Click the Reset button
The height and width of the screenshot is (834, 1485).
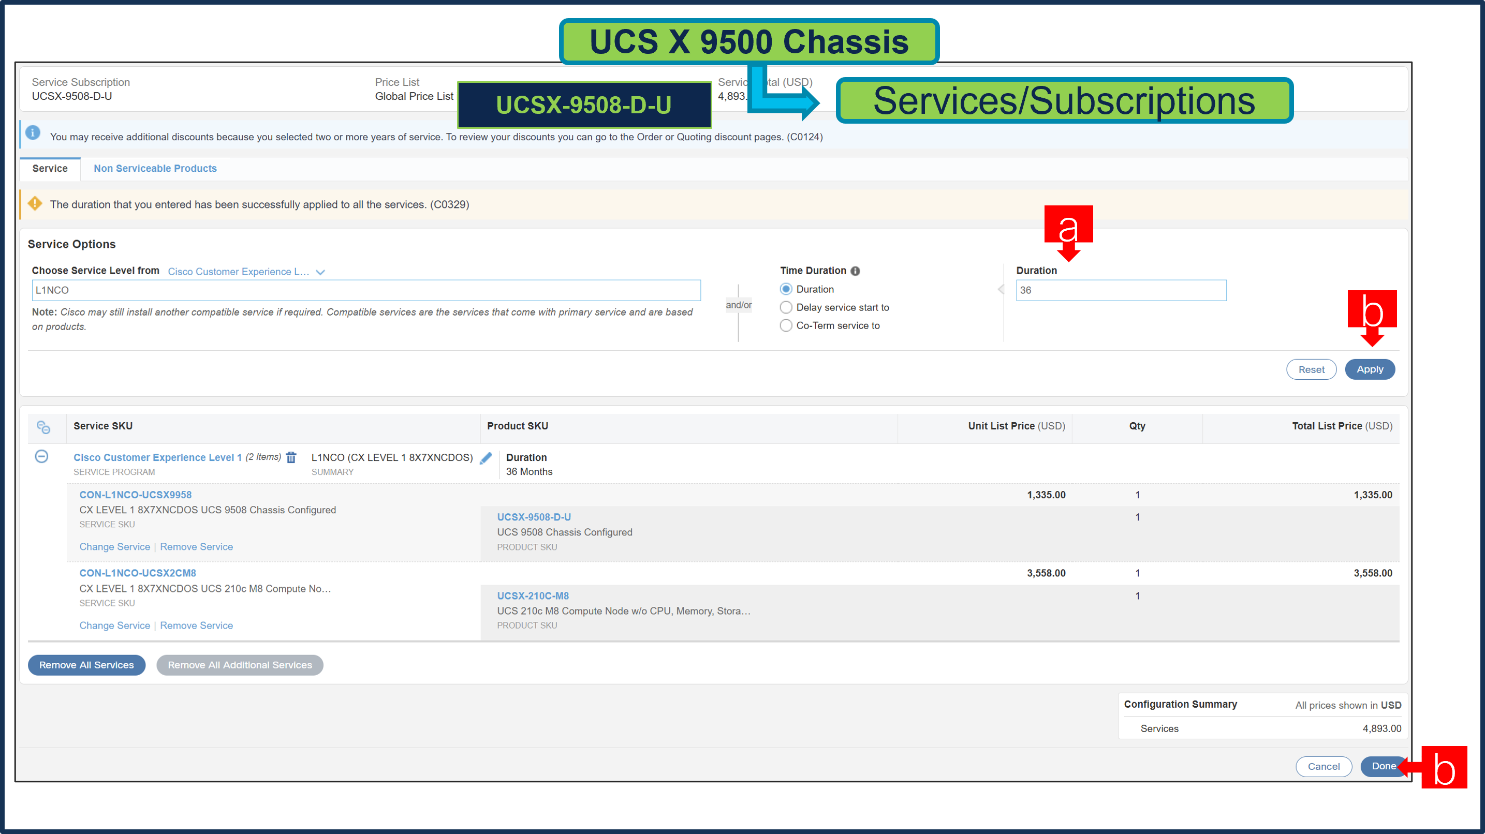point(1311,369)
